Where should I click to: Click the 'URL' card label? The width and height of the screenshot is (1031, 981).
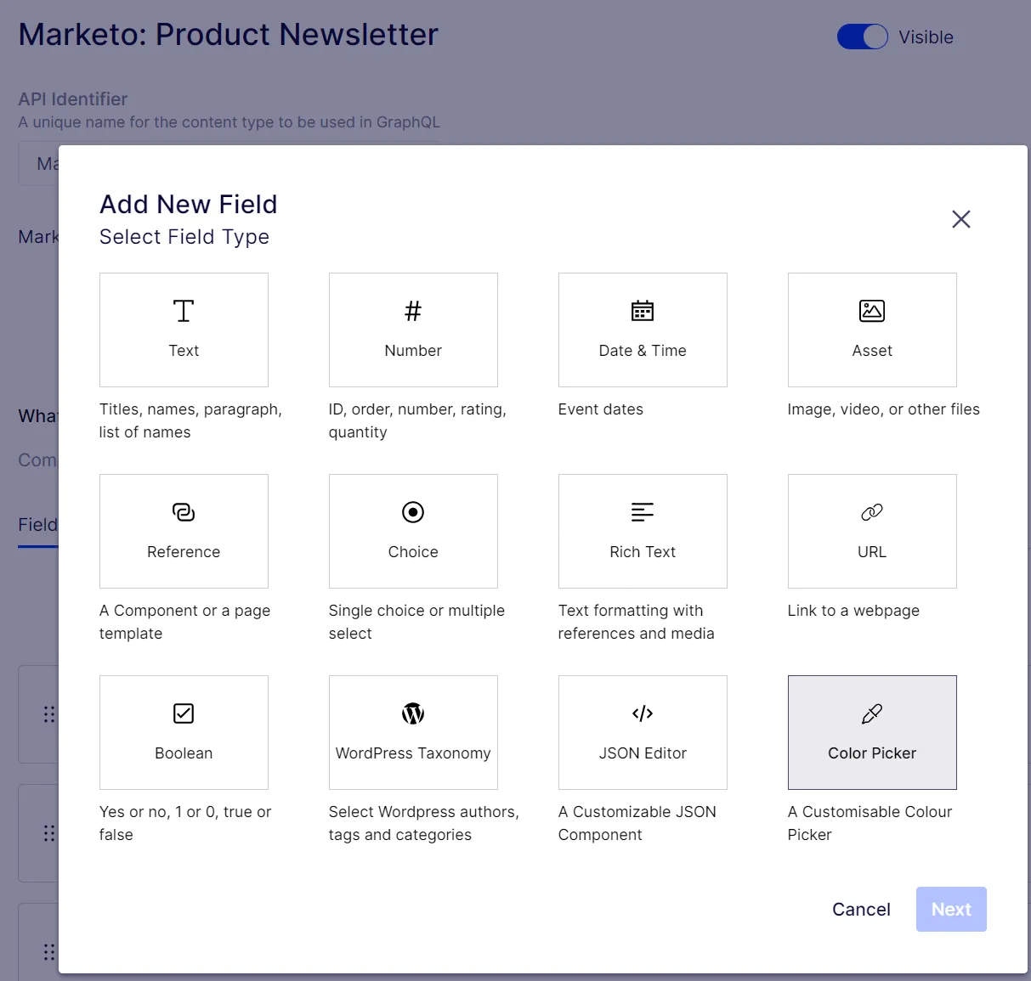pos(872,552)
